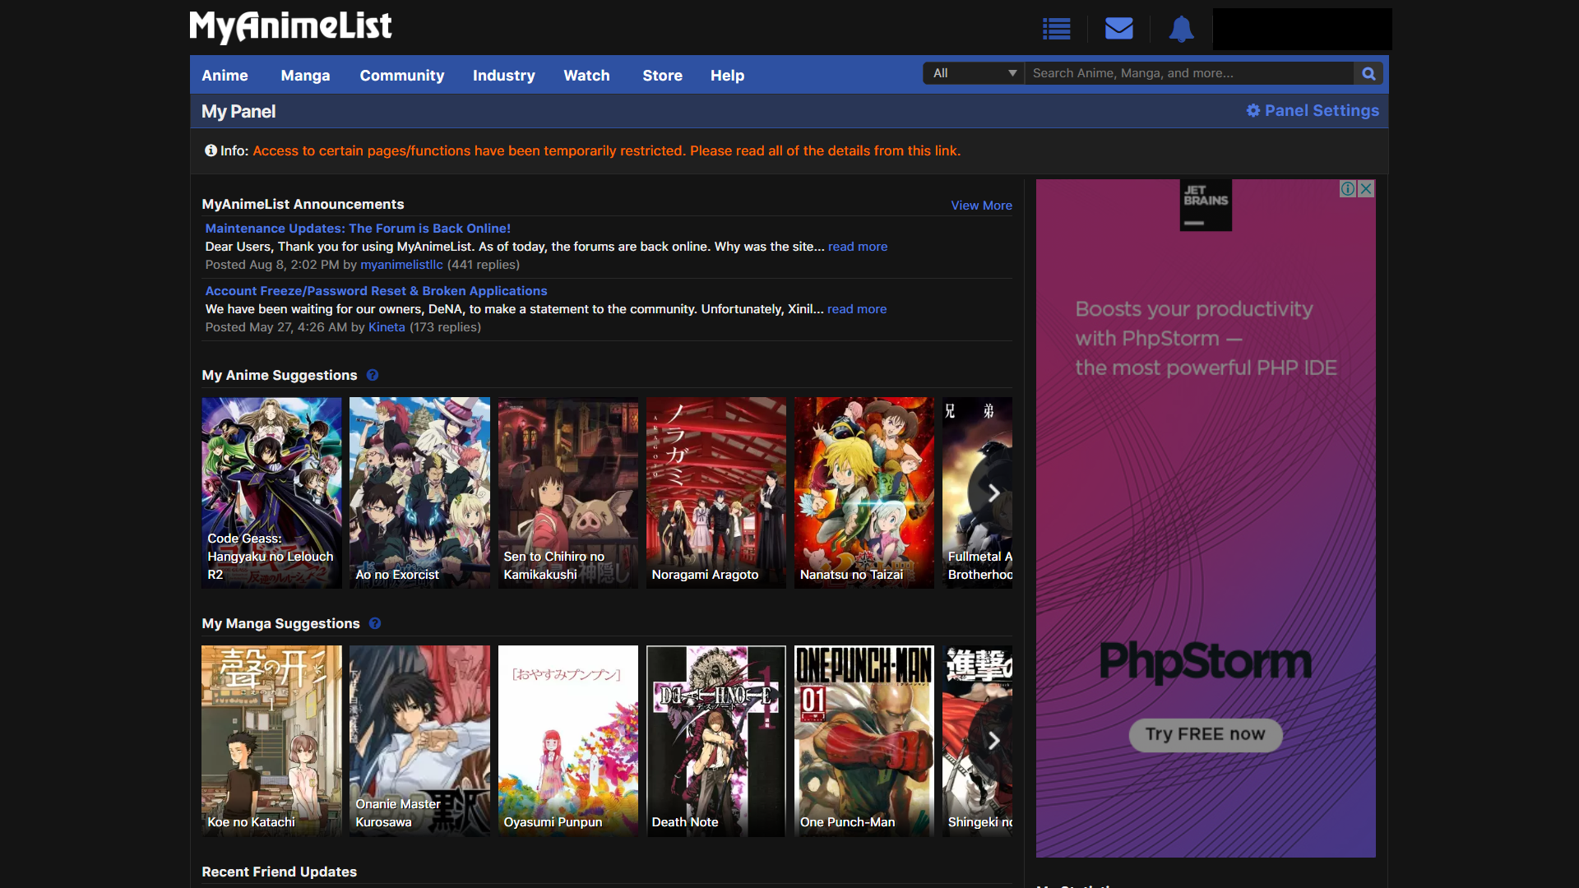This screenshot has height=888, width=1579.
Task: Click the MyAnimeList logo
Action: pyautogui.click(x=290, y=26)
